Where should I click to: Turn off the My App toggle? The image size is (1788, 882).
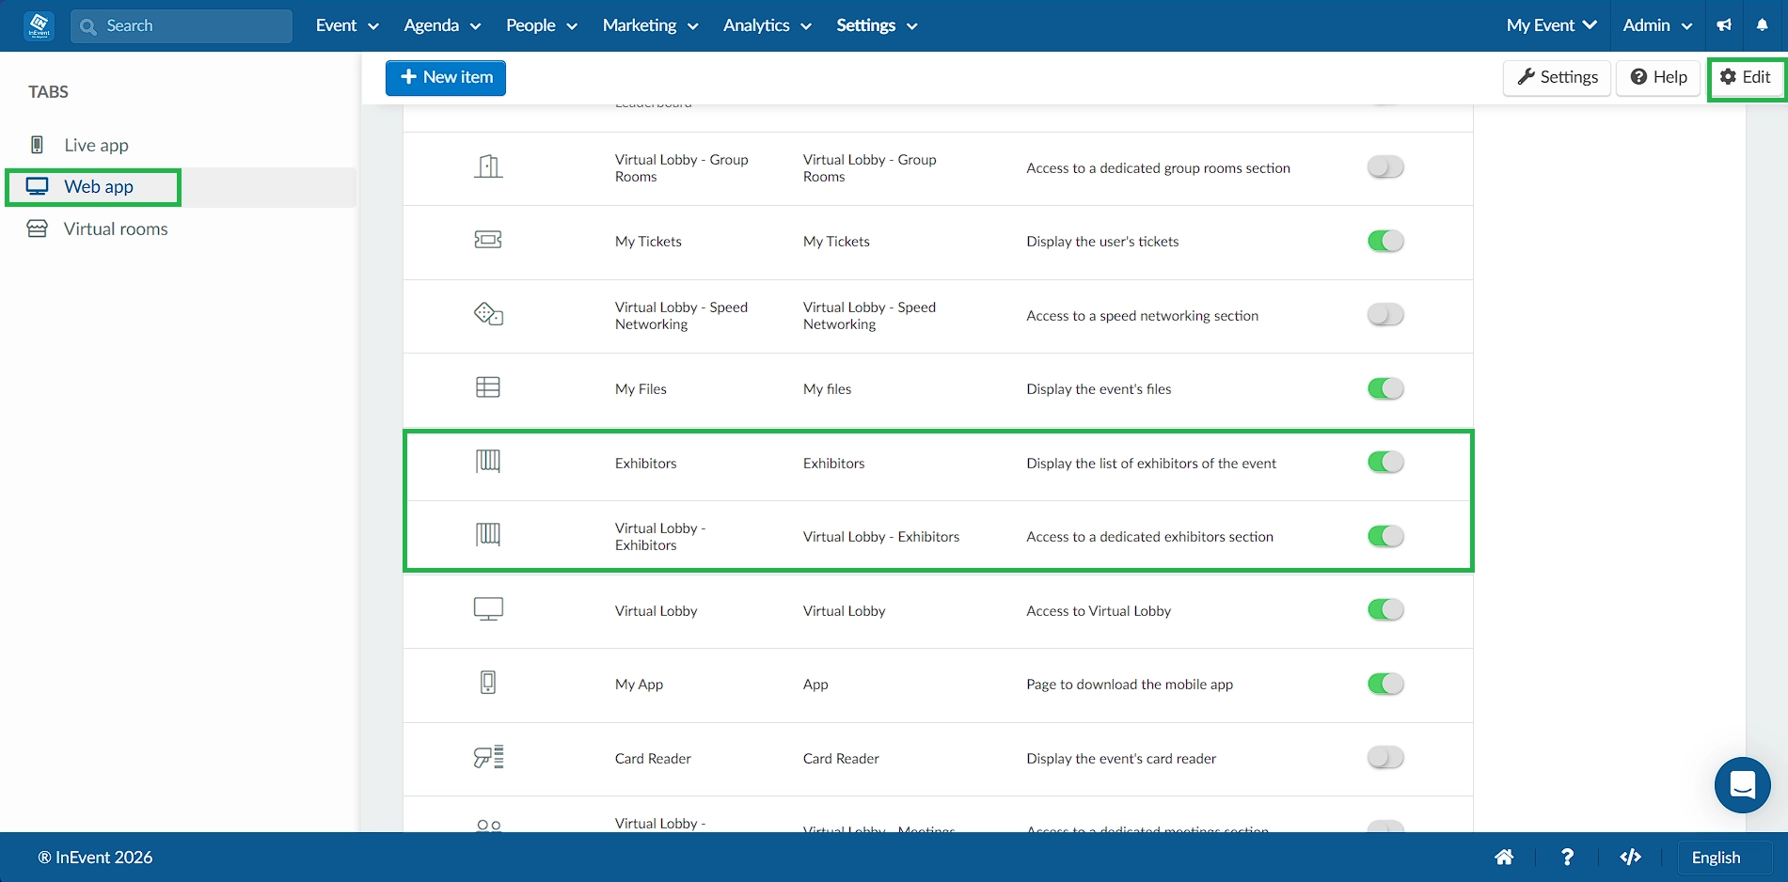pos(1385,684)
